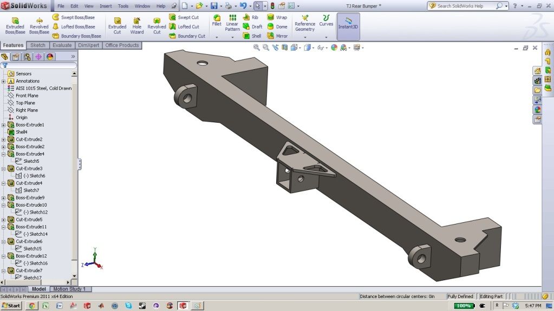
Task: Select the Extruded Boss/Base tool
Action: coord(15,26)
